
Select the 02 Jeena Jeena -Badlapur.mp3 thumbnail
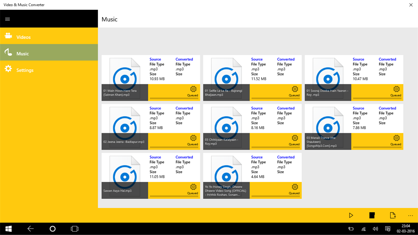coord(125,127)
